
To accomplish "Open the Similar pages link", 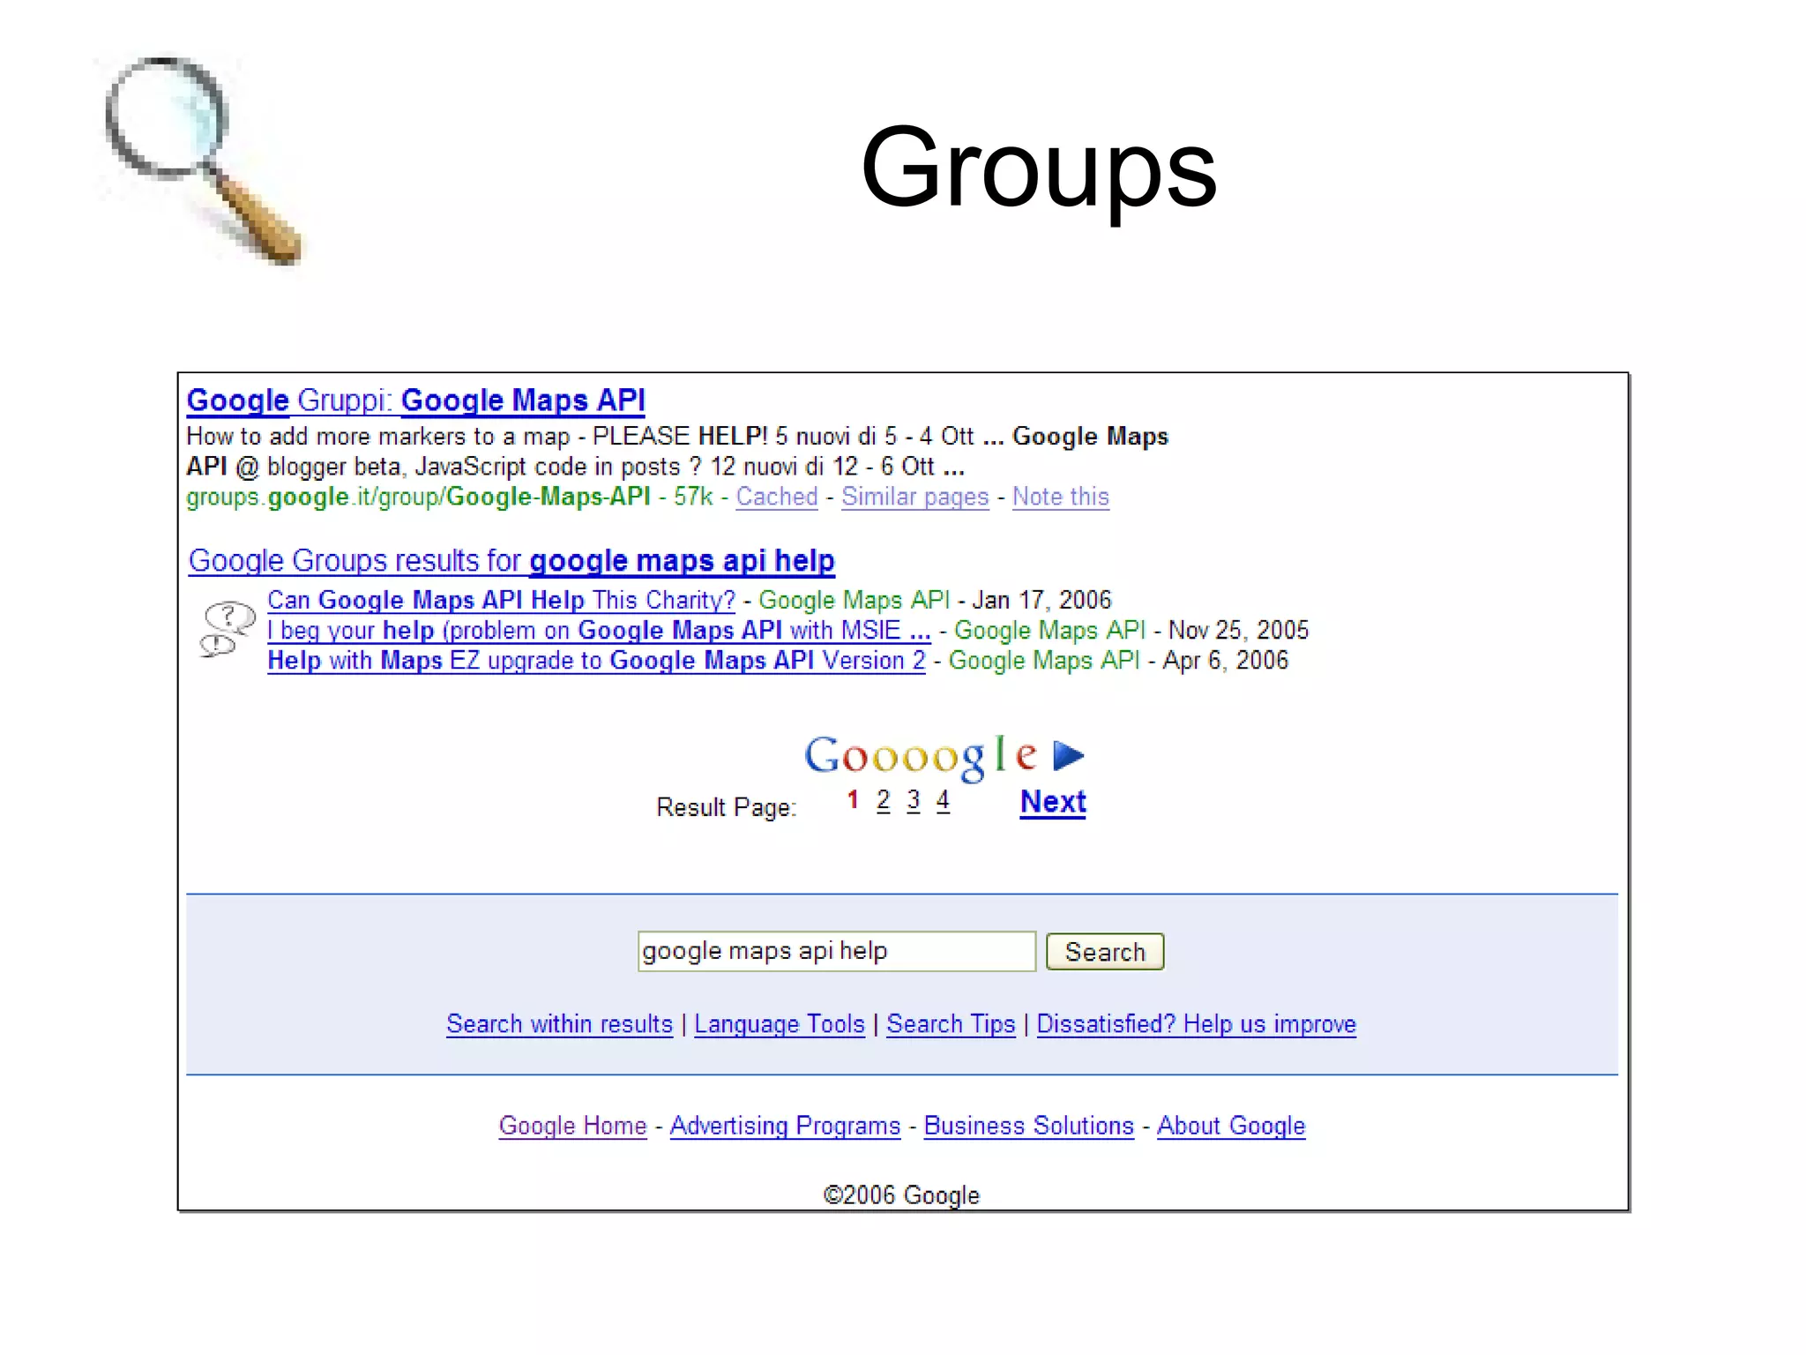I will click(x=914, y=497).
